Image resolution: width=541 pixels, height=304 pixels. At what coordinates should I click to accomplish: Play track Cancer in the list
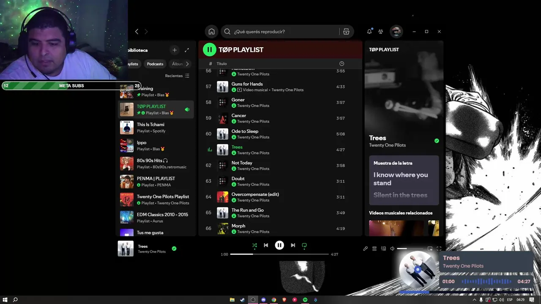[280, 118]
